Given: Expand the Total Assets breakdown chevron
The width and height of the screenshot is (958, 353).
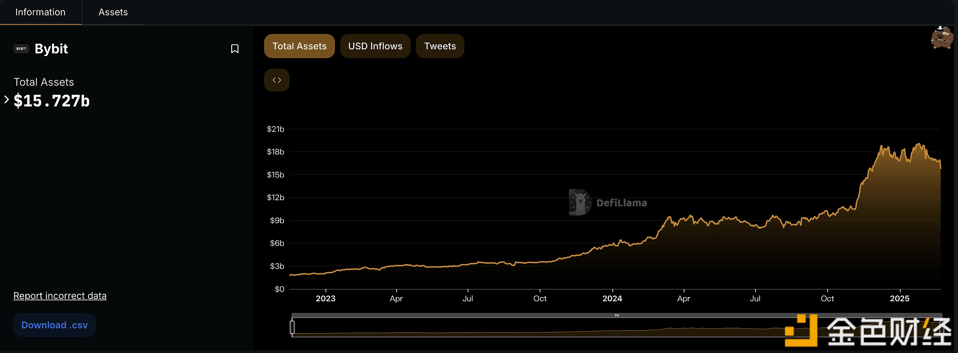Looking at the screenshot, I should [6, 100].
